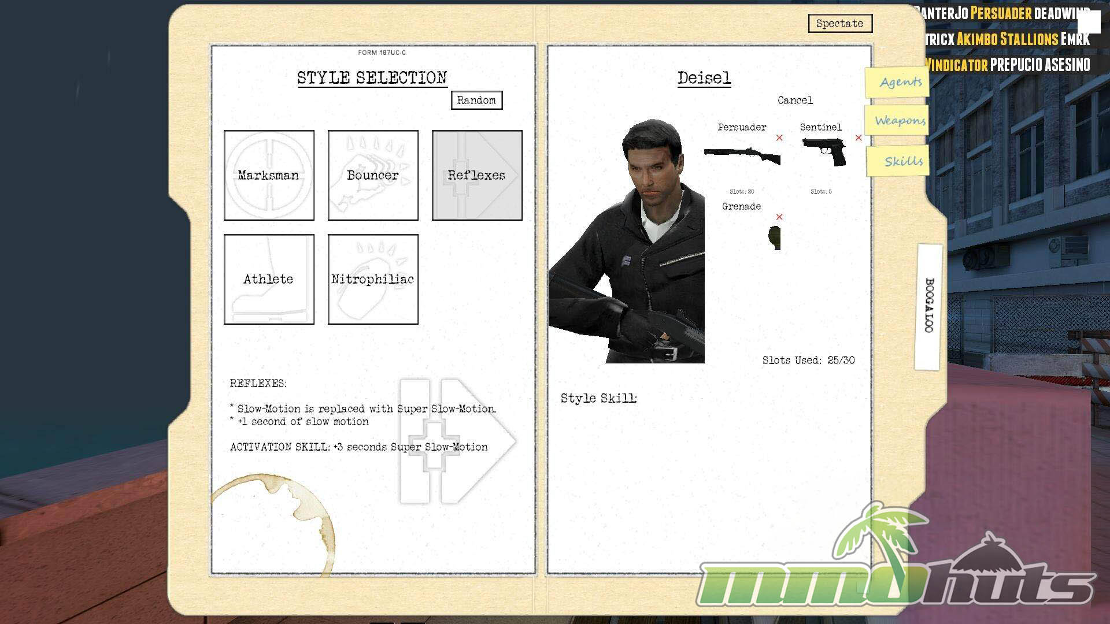Image resolution: width=1110 pixels, height=624 pixels.
Task: Click the Sentinel pistol image
Action: click(824, 153)
